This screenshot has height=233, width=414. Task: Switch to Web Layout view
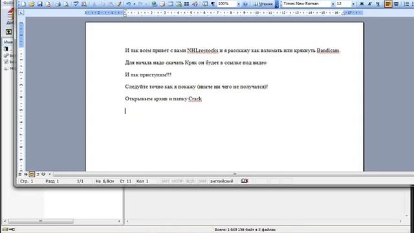26,174
